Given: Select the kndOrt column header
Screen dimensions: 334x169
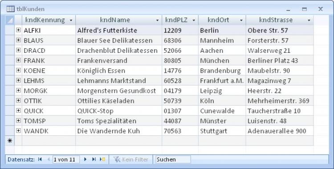Looking at the screenshot, I should click(222, 20).
